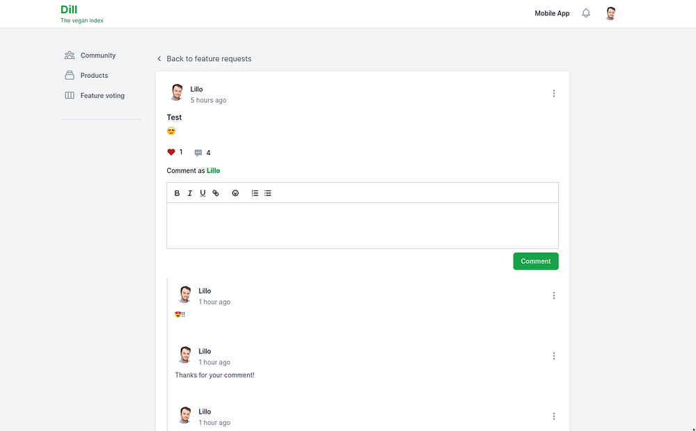
Task: Toggle italic formatting in comment editor
Action: click(190, 193)
